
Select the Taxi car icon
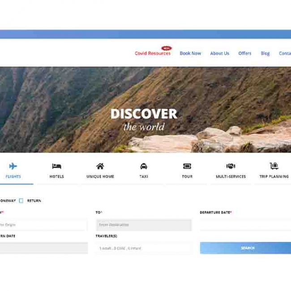(x=144, y=166)
